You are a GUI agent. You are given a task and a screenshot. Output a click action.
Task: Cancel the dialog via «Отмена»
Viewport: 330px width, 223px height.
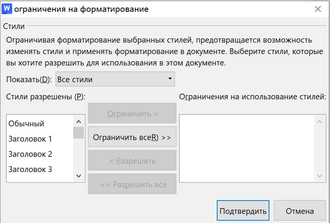(x=300, y=210)
